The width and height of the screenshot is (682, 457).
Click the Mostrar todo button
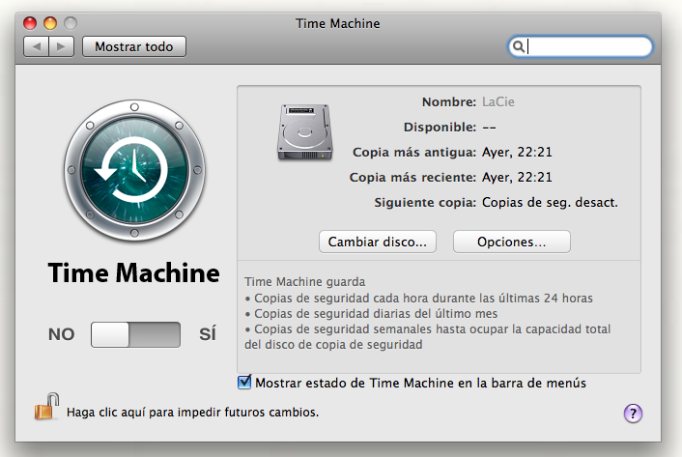[134, 46]
